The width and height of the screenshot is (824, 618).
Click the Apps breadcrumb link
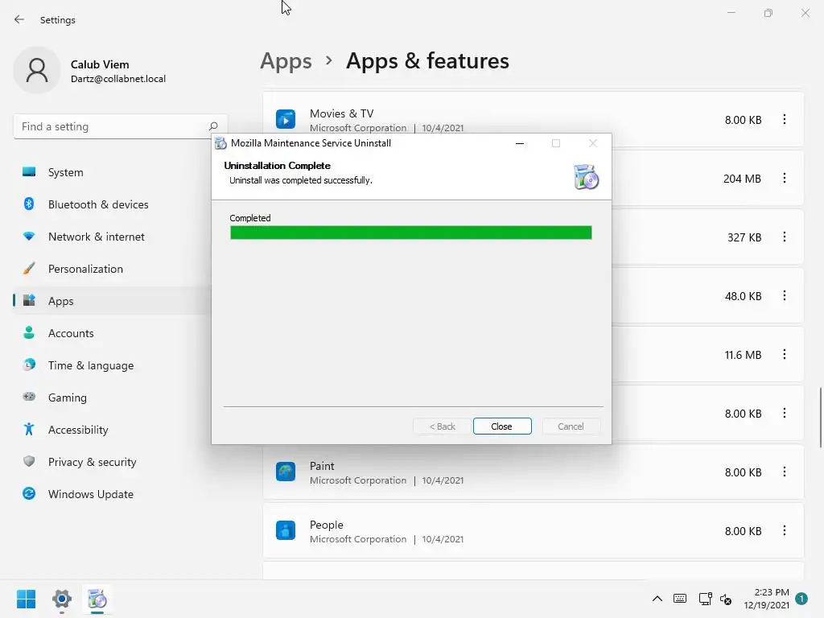(286, 61)
